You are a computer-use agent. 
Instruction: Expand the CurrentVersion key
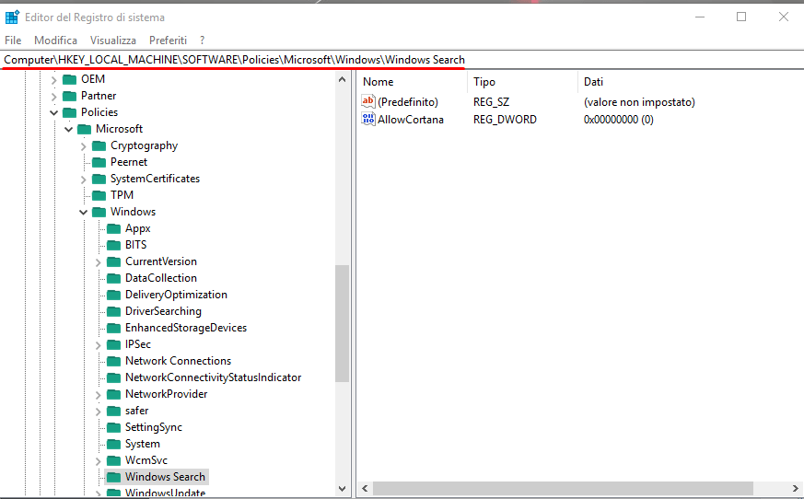point(99,262)
